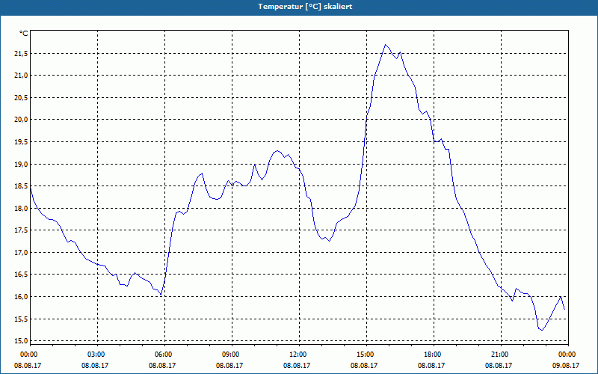
Task: Select the 08.08.17 date under 12:00
Action: tap(296, 365)
